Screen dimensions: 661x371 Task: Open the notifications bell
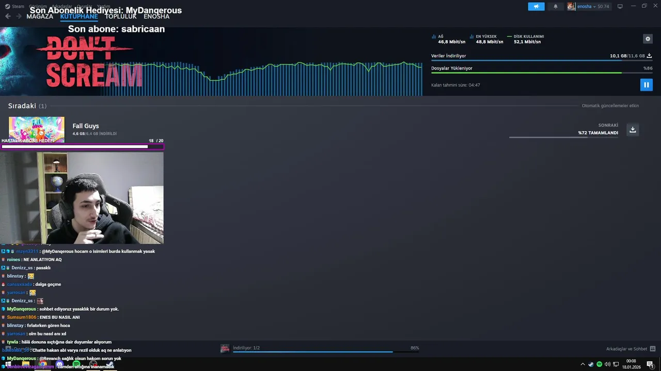coord(556,6)
